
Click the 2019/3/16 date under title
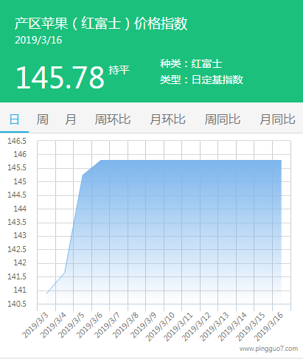pos(38,41)
